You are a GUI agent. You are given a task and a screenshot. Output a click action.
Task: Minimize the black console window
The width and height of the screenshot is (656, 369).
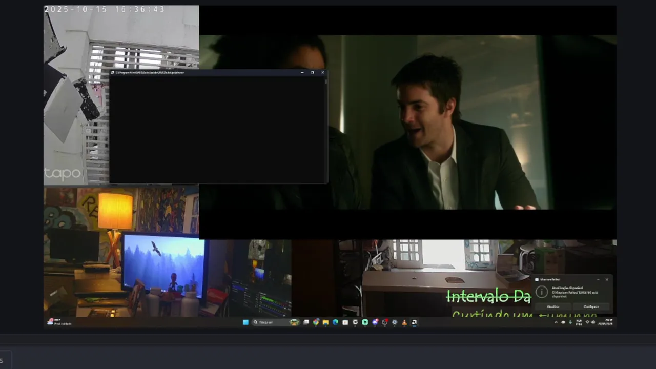pos(302,72)
